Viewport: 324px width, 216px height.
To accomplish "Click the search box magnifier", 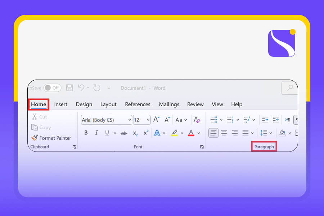I will pos(290,88).
